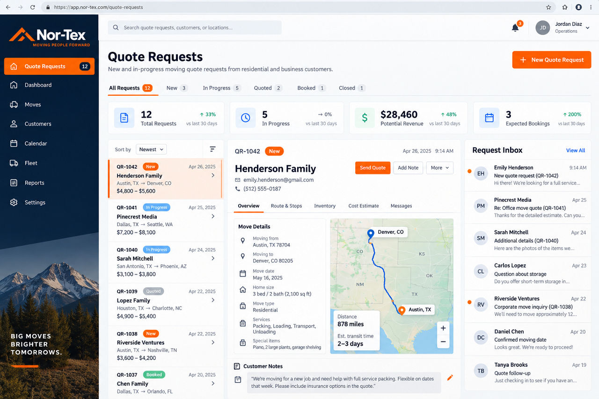Image resolution: width=599 pixels, height=399 pixels.
Task: Open the Route & Stops tab
Action: point(286,206)
